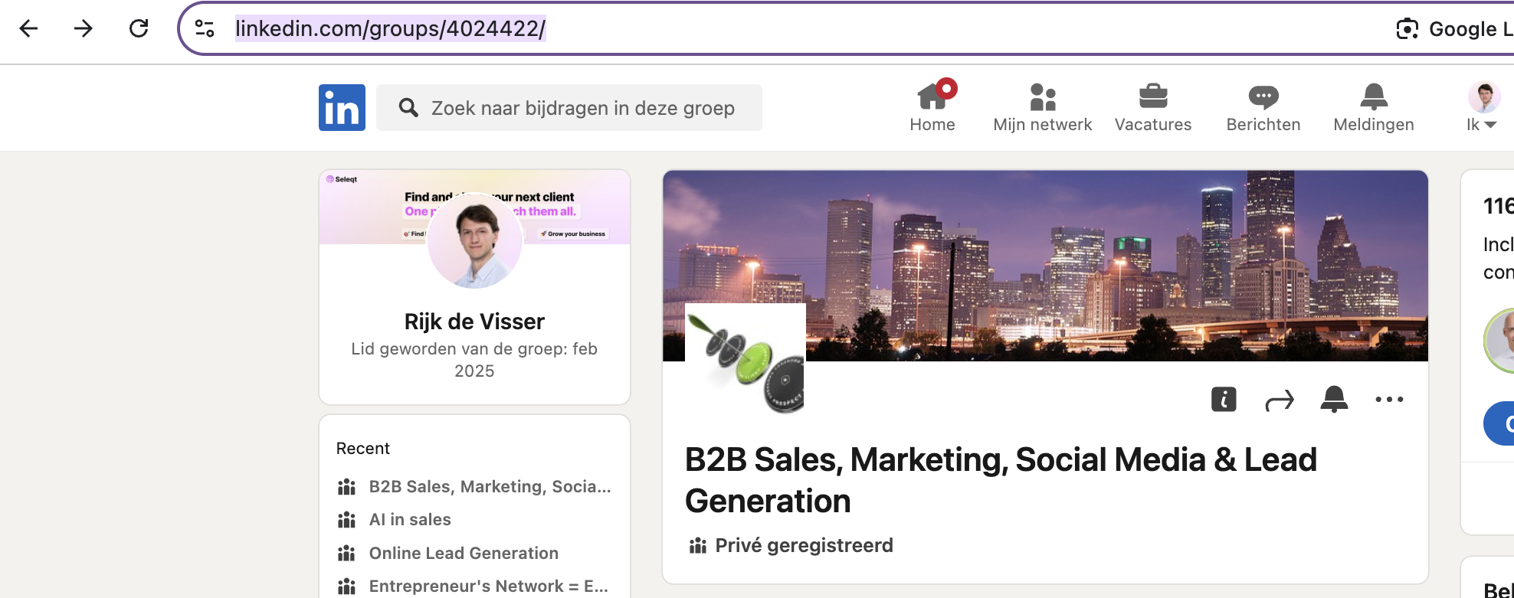Click group icon beside Online Lead Generation
The height and width of the screenshot is (598, 1514).
(x=347, y=553)
